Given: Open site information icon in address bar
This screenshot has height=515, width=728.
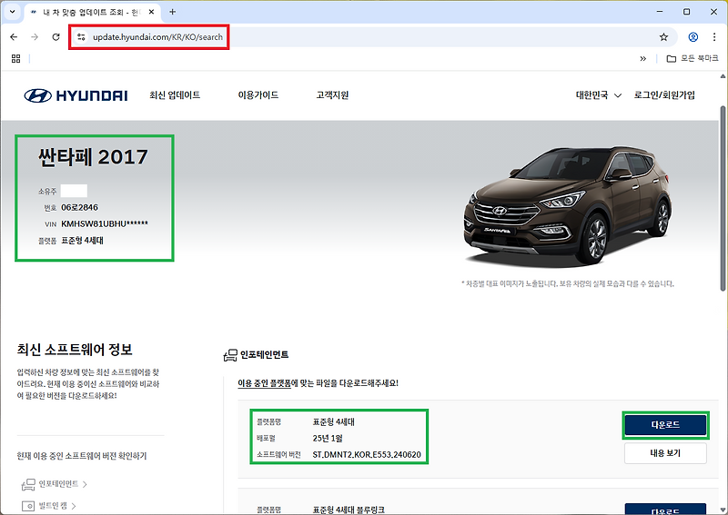Looking at the screenshot, I should tap(81, 37).
